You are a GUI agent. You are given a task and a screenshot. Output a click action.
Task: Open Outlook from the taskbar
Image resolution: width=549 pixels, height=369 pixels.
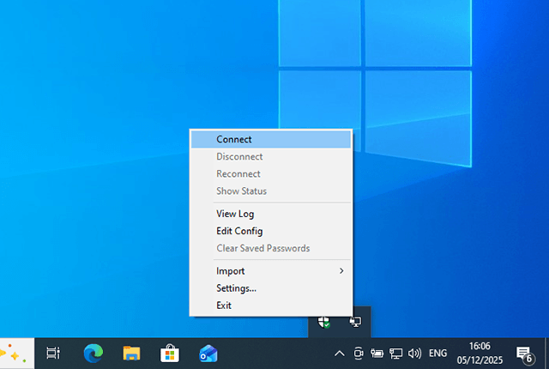pyautogui.click(x=208, y=353)
